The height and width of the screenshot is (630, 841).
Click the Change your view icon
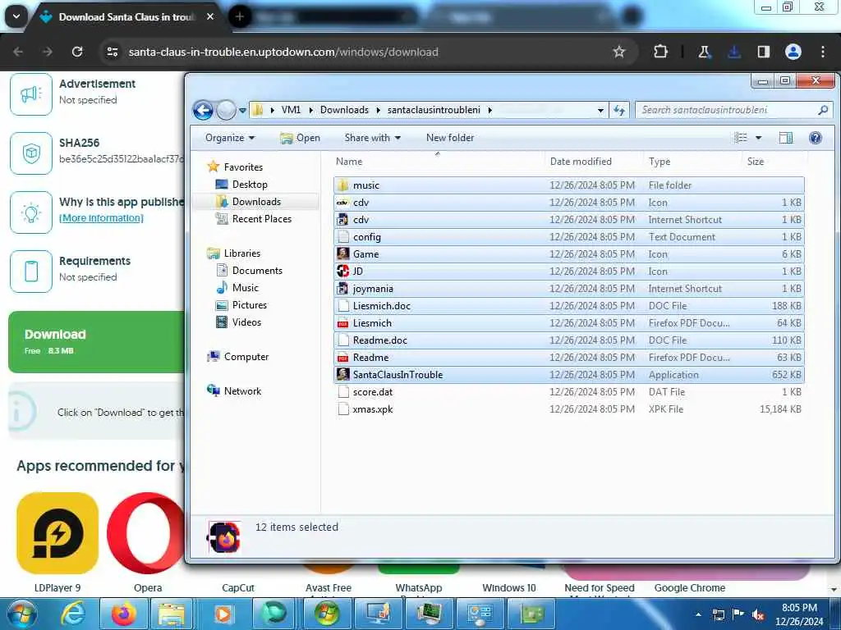(x=741, y=138)
